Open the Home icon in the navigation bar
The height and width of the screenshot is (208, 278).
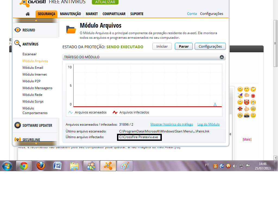point(27,14)
